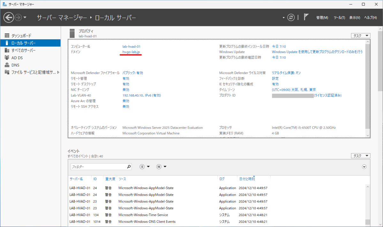Viewport: 383px width, 227px height.
Task: Click the events list scrollbar thumb
Action: click(x=368, y=222)
